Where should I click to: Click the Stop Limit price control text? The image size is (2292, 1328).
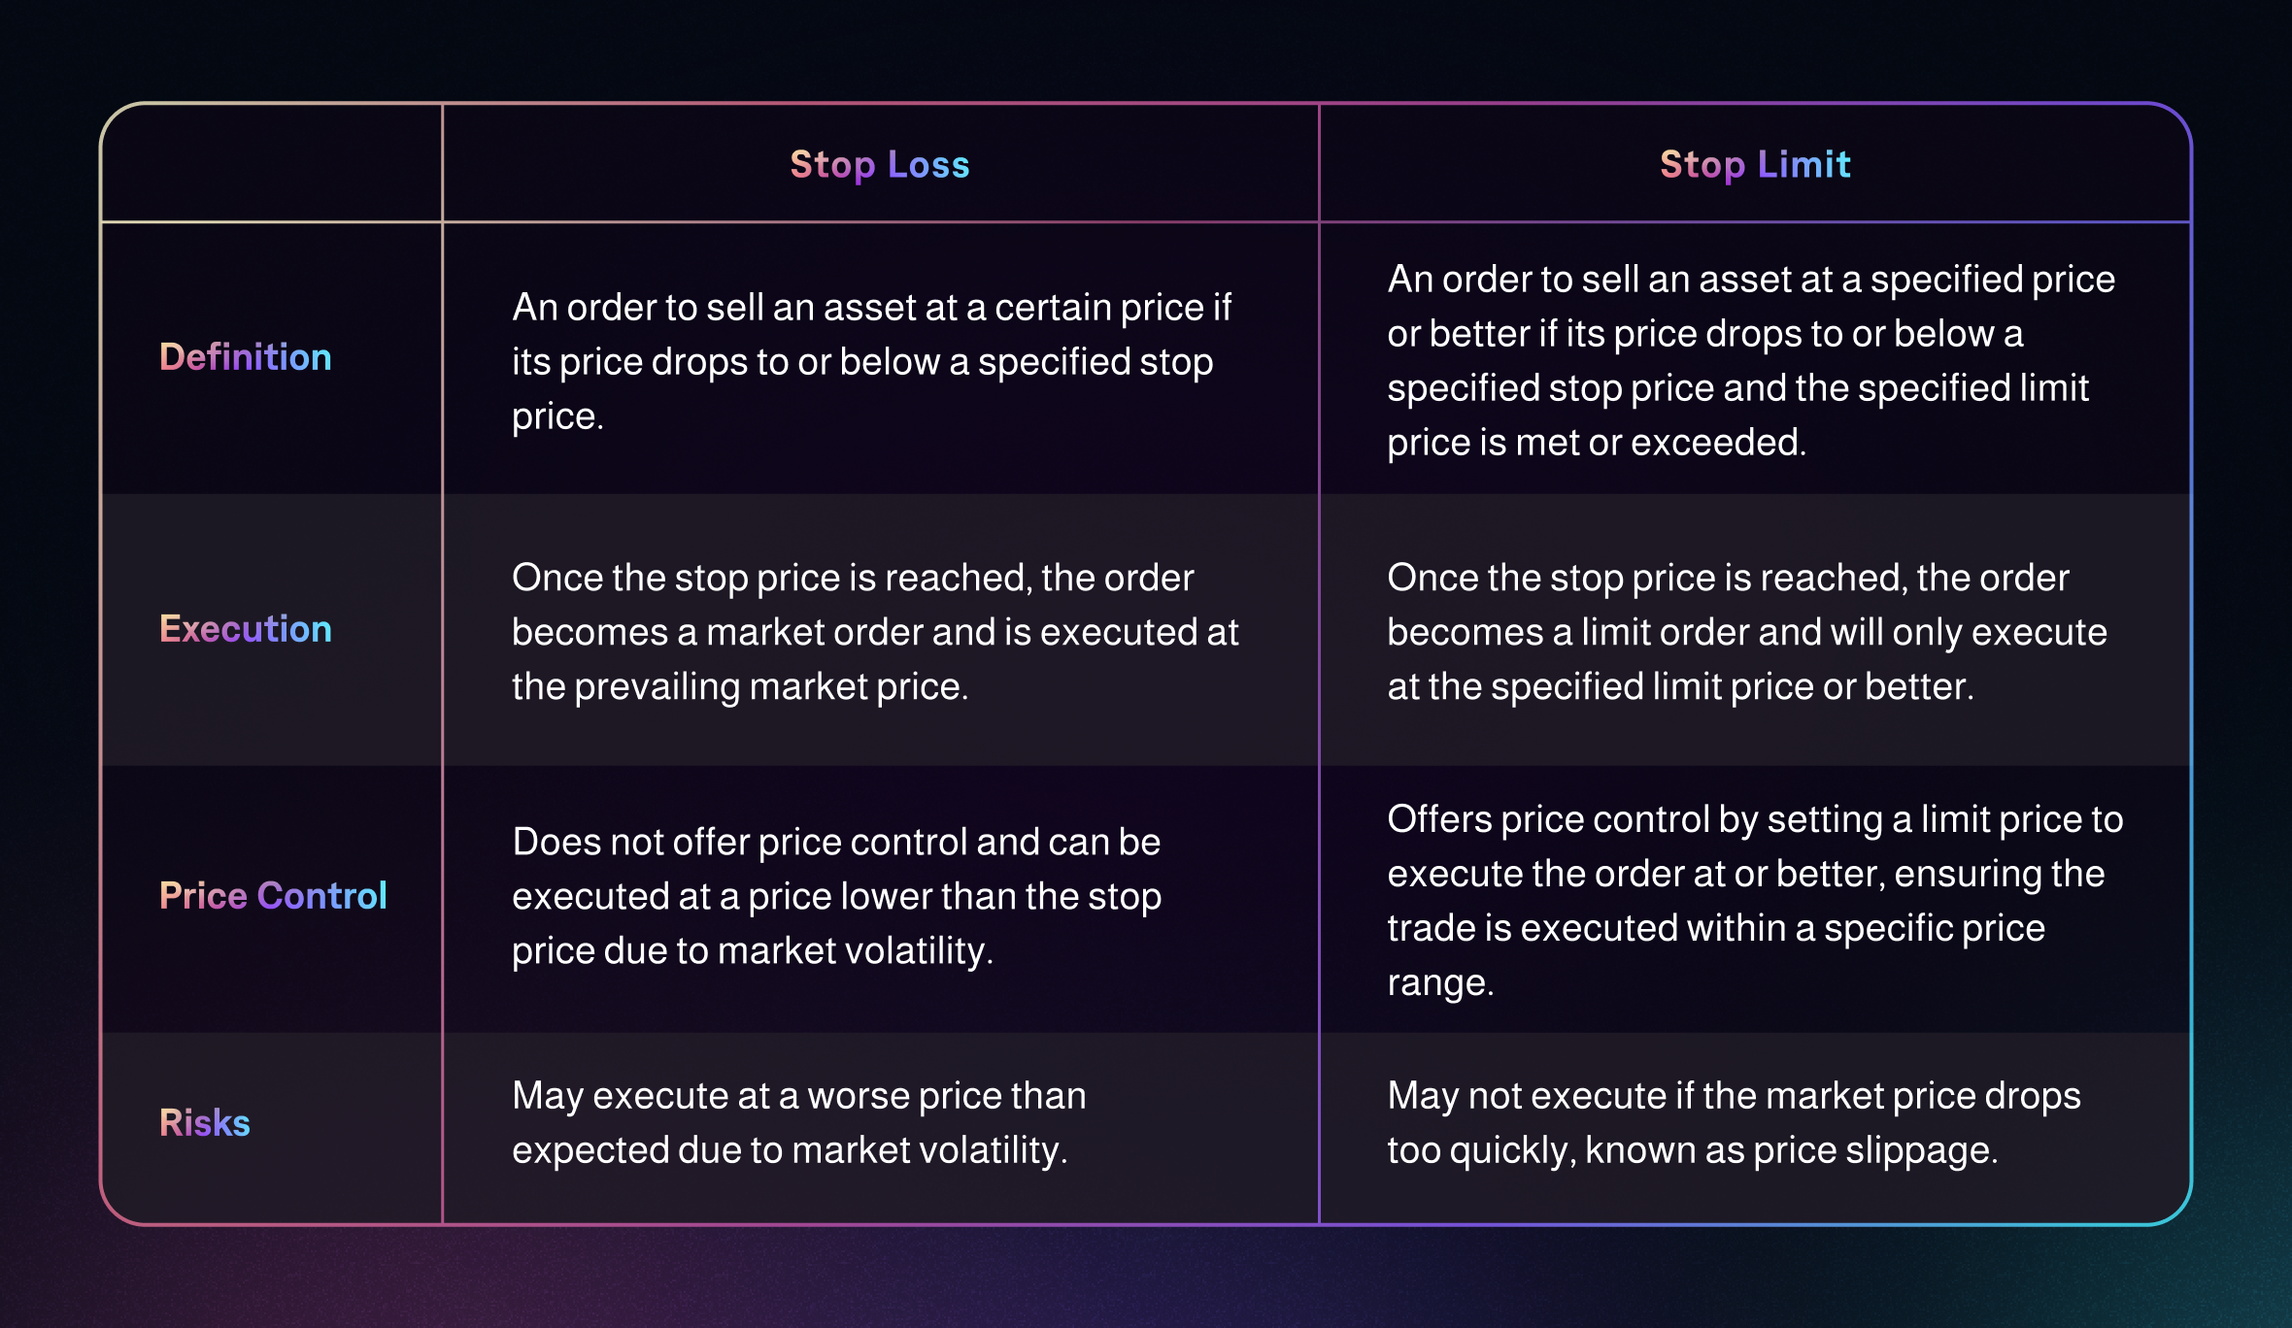click(1754, 900)
